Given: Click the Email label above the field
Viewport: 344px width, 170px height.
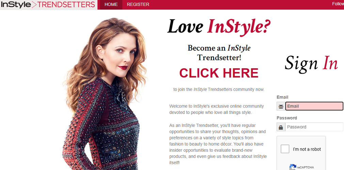Looking at the screenshot, I should click(282, 97).
